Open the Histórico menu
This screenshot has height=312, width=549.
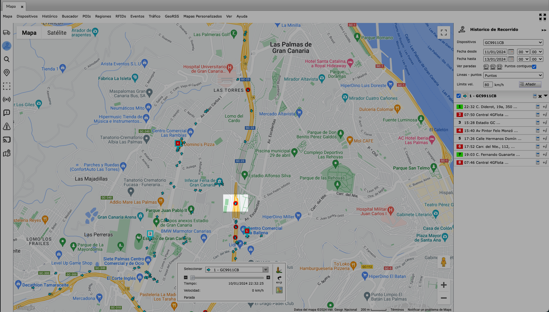point(50,16)
